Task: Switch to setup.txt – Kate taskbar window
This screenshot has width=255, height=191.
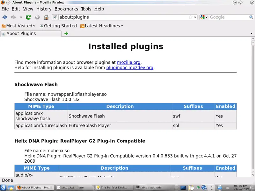Action: click(73, 188)
